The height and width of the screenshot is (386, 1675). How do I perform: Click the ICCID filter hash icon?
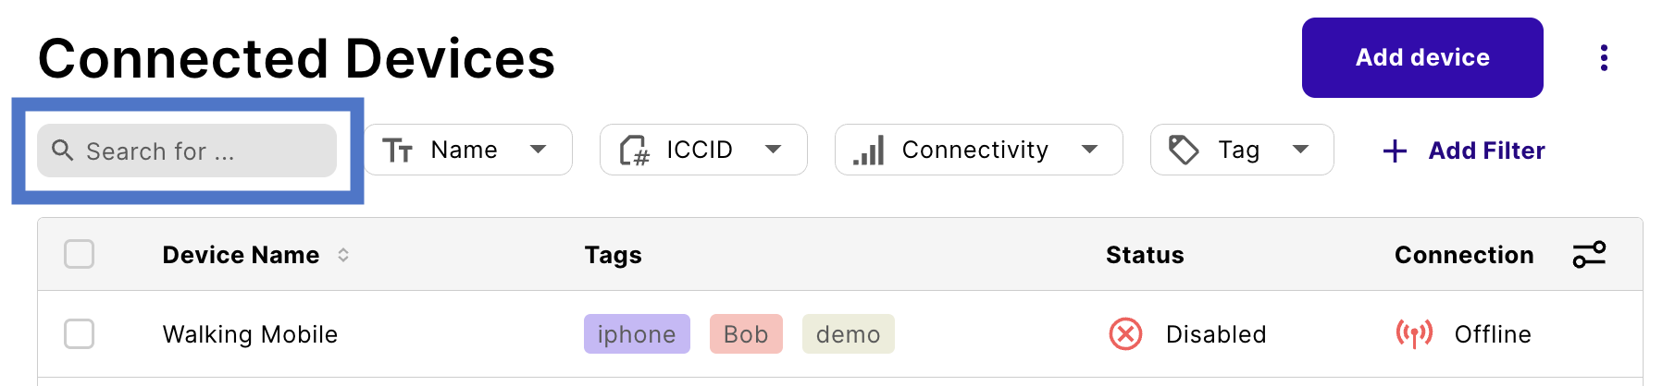click(635, 150)
